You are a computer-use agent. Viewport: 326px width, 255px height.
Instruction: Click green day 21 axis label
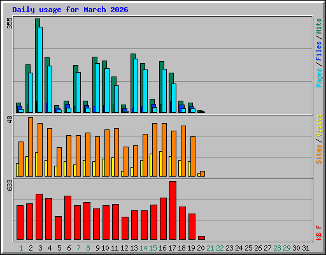(210, 248)
